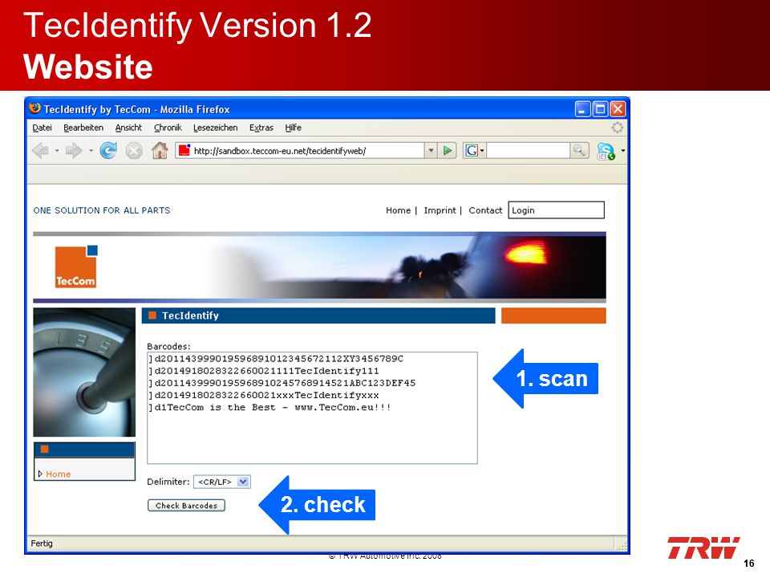Click the site favicon in address bar
The image size is (770, 578).
click(184, 150)
